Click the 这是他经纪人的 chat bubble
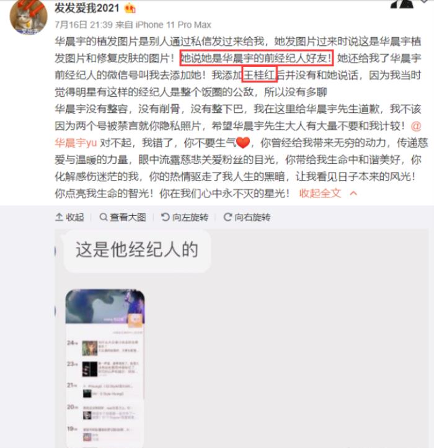Viewport: 434px width, 448px height. (x=137, y=250)
